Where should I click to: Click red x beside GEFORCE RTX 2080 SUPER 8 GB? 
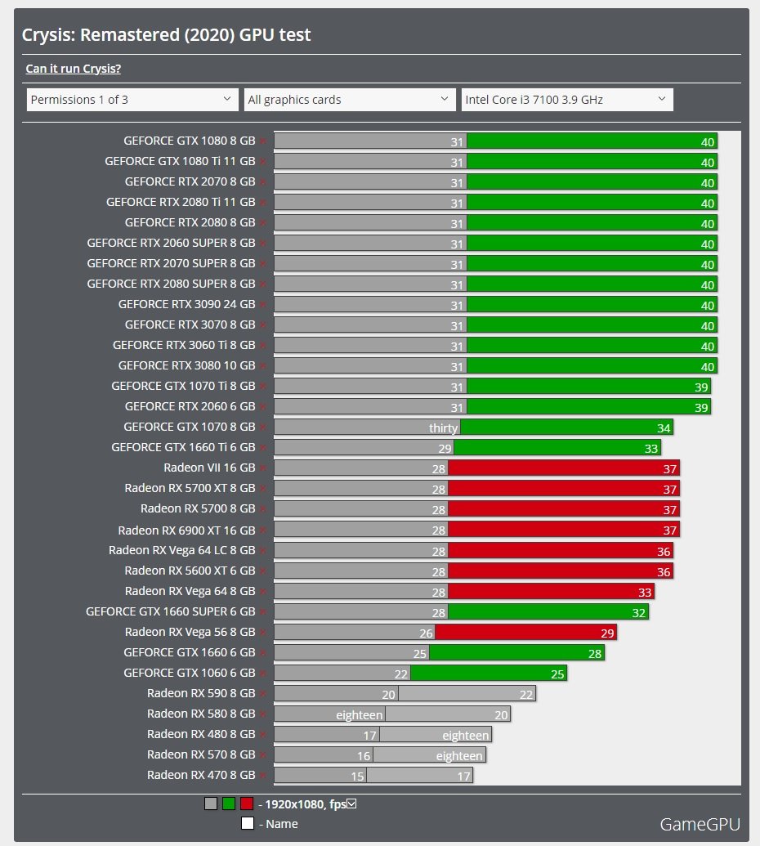click(262, 284)
